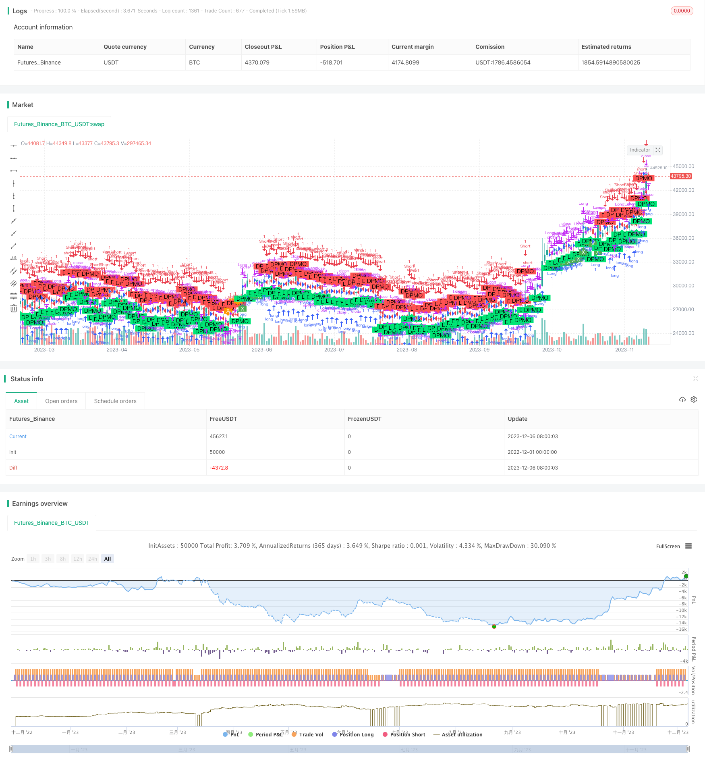Click the trash icon to delete drawings
Screen dimensions: 705x765
click(14, 308)
